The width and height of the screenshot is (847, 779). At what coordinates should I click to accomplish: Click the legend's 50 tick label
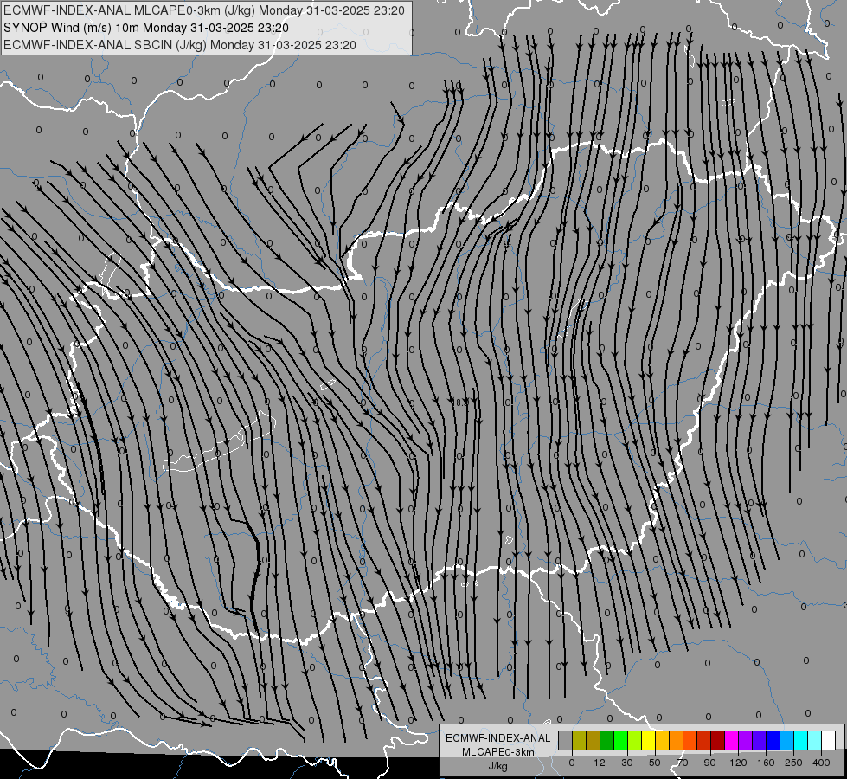(654, 763)
